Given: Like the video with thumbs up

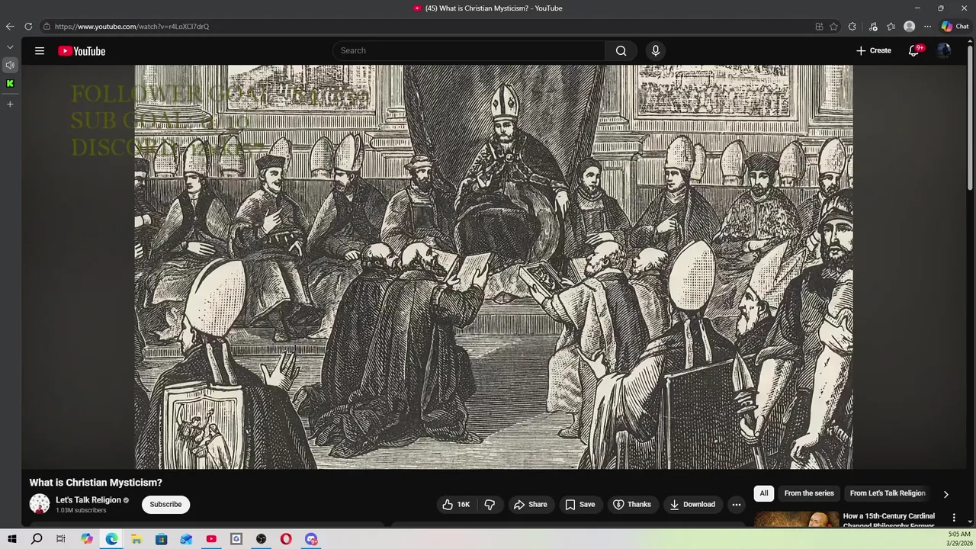Looking at the screenshot, I should coord(456,504).
